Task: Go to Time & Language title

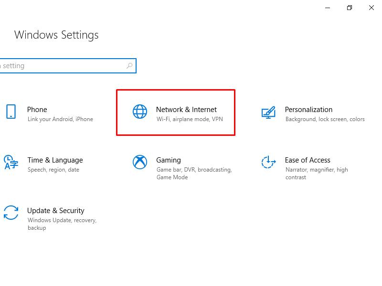Action: 55,160
